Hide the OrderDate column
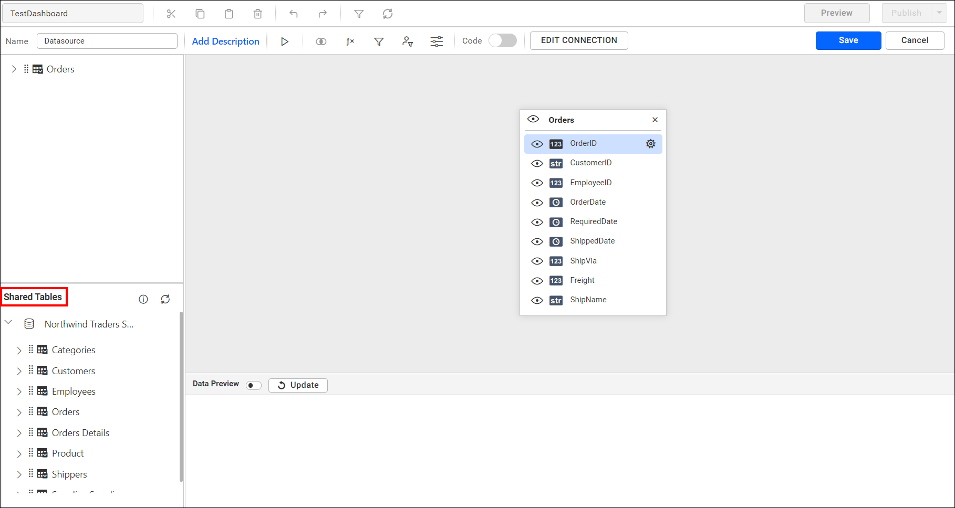The width and height of the screenshot is (955, 508). 537,203
